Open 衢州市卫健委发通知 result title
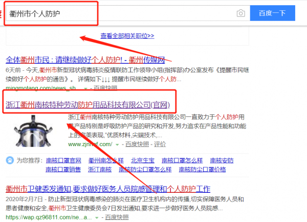The height and width of the screenshot is (222, 307). [x=108, y=189]
